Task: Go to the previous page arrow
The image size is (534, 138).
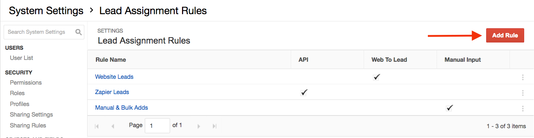Action: tap(113, 126)
